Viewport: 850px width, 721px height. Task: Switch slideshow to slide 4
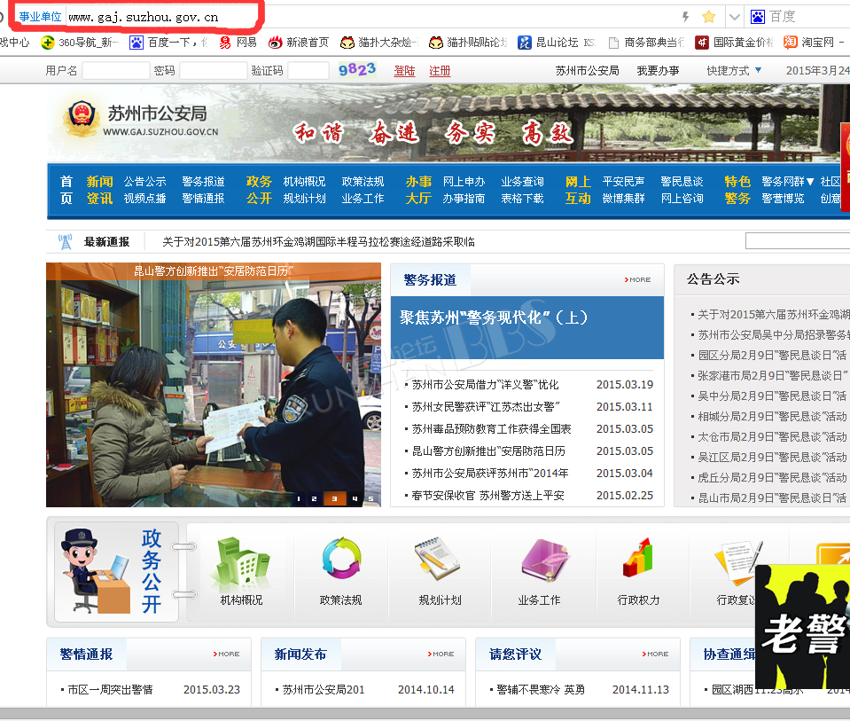355,498
